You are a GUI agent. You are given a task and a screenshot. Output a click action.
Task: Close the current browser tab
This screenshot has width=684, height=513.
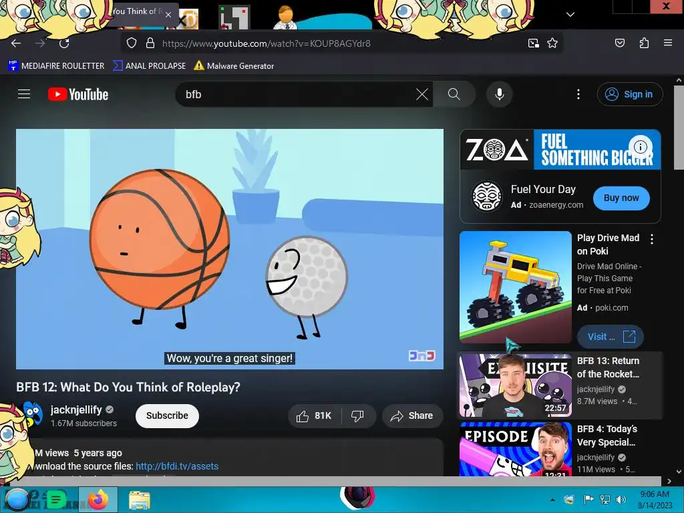pyautogui.click(x=168, y=15)
